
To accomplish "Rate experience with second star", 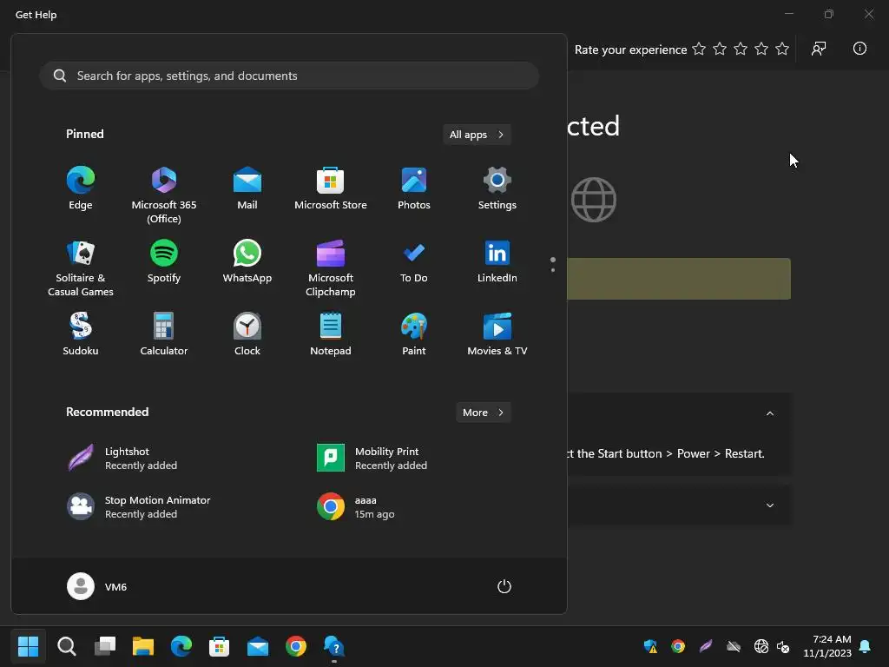I will pyautogui.click(x=720, y=50).
